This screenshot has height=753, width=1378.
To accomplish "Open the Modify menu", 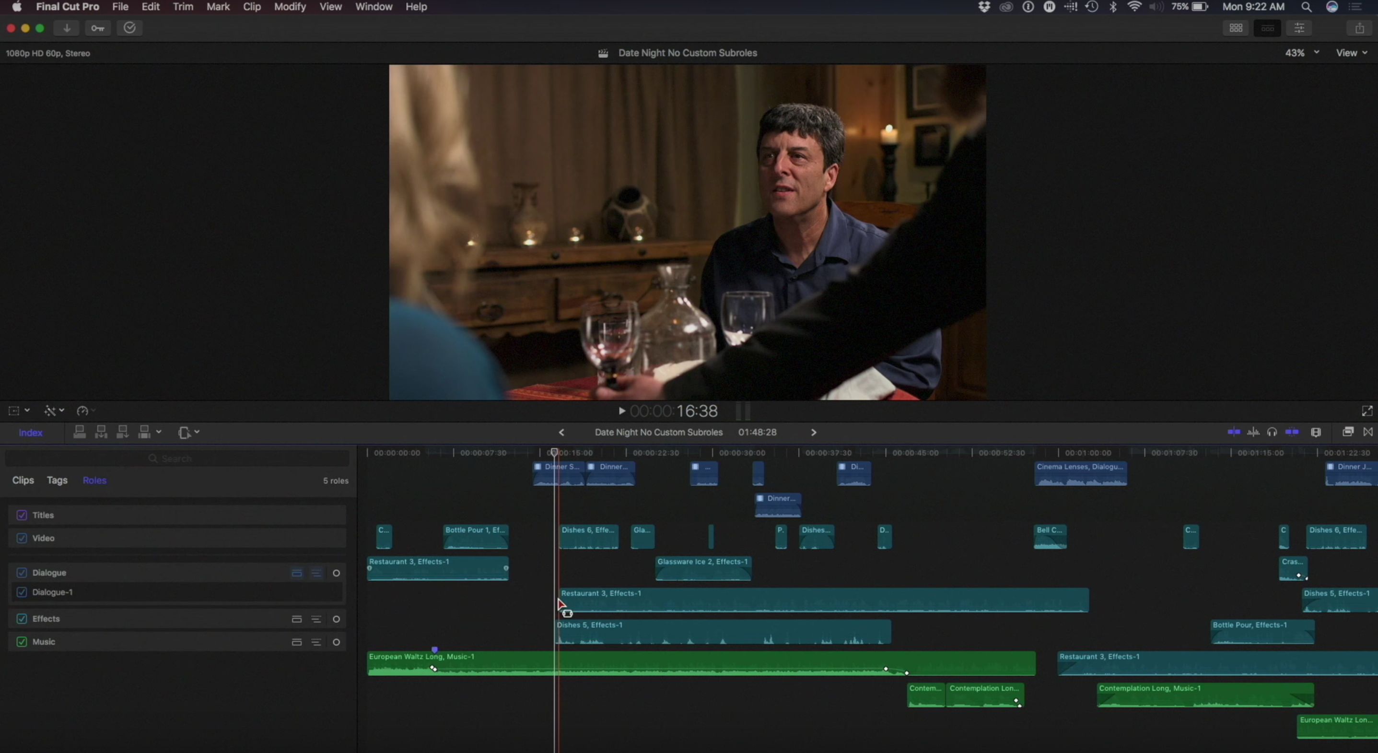I will coord(290,6).
